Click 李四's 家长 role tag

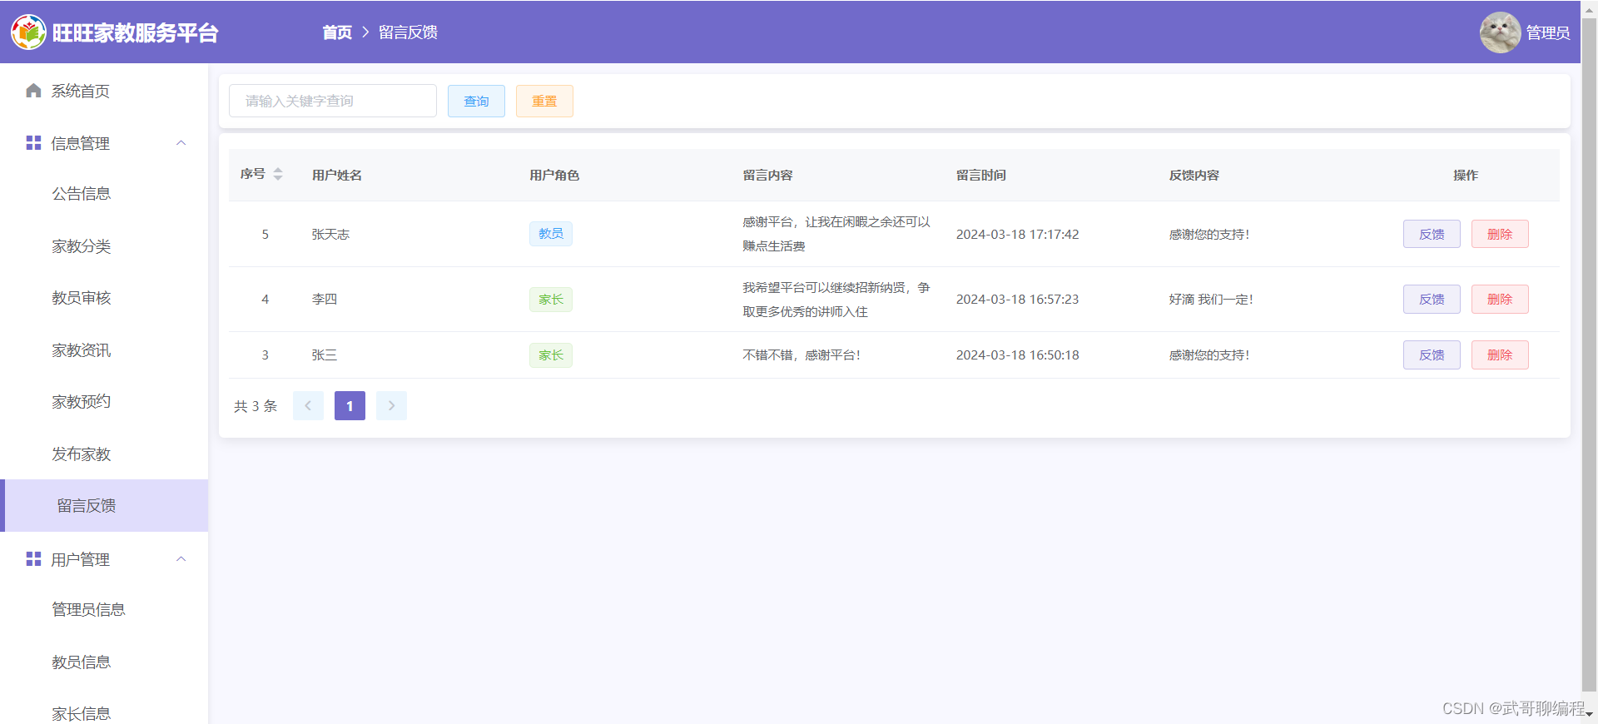click(551, 300)
